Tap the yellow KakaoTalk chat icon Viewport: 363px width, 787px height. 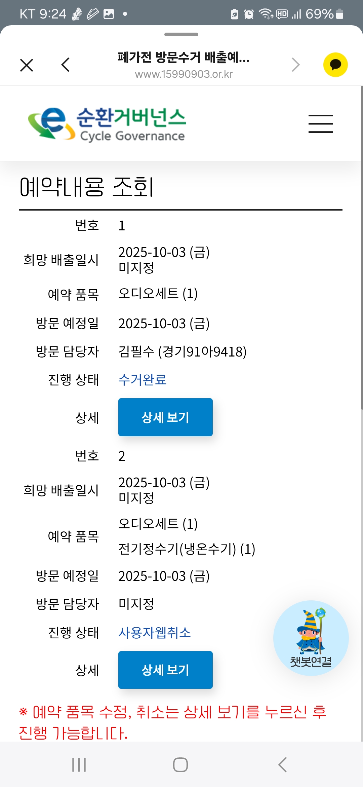[x=335, y=65]
